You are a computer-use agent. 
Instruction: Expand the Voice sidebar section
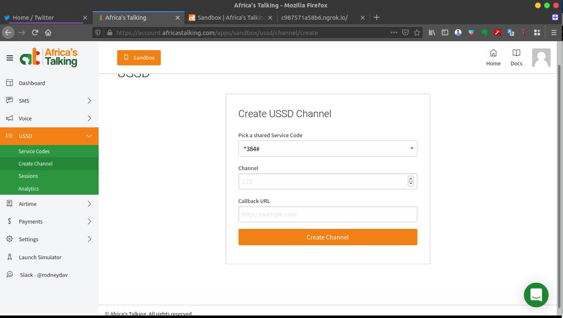click(49, 118)
